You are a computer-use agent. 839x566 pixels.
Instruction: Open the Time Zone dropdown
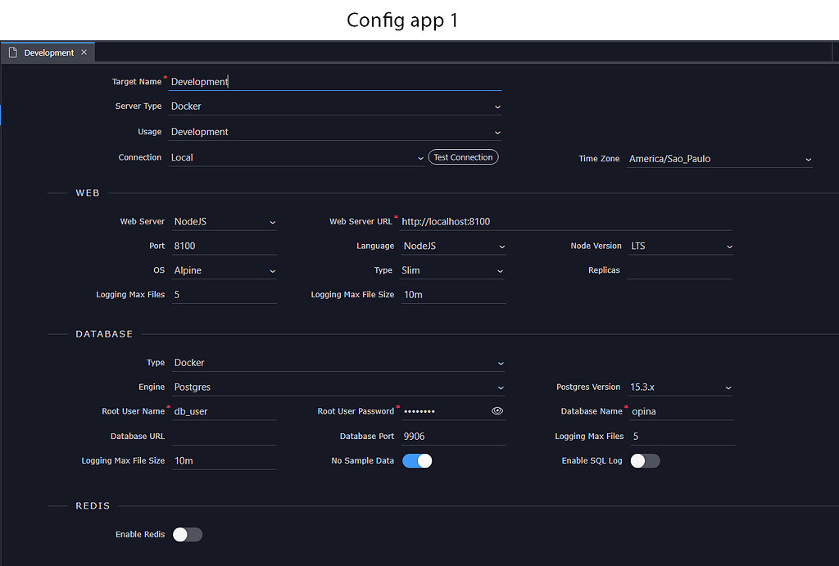pos(808,159)
